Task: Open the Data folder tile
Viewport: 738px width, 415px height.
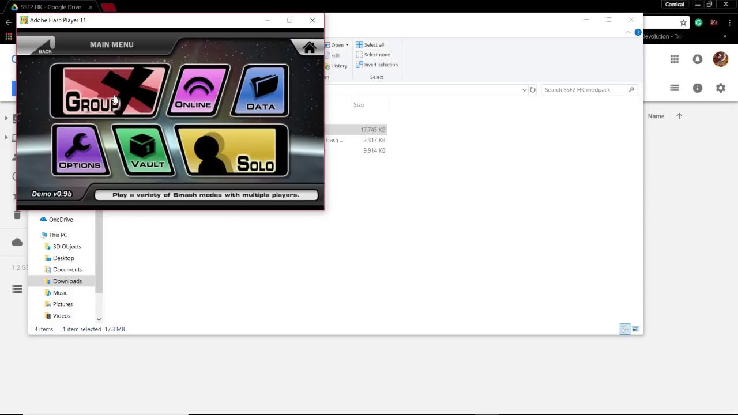Action: pos(260,90)
